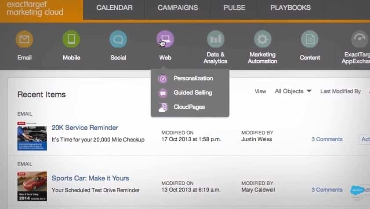
Task: Click the Marketing Automation gear icon
Action: tap(262, 40)
